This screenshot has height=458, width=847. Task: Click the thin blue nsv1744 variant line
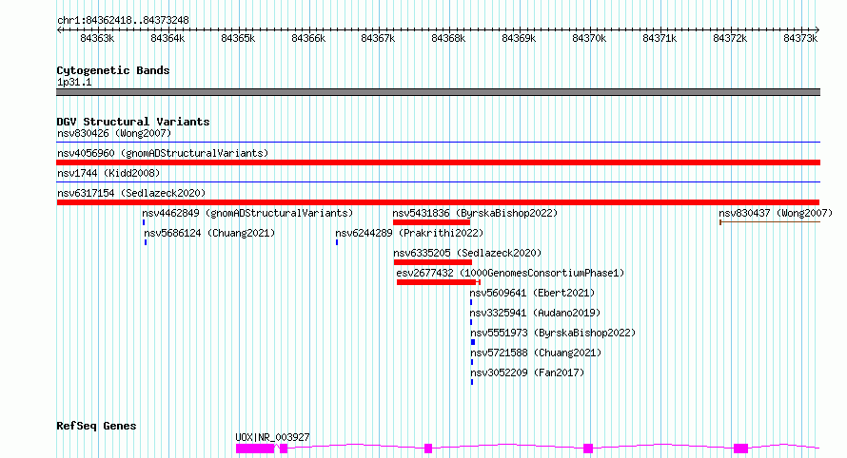[x=438, y=182]
